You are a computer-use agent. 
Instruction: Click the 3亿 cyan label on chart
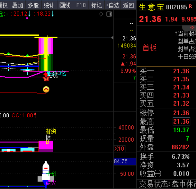coord(62,73)
